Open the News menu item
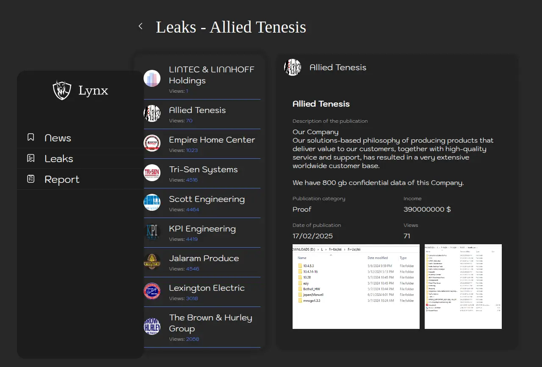The width and height of the screenshot is (542, 367). [58, 138]
